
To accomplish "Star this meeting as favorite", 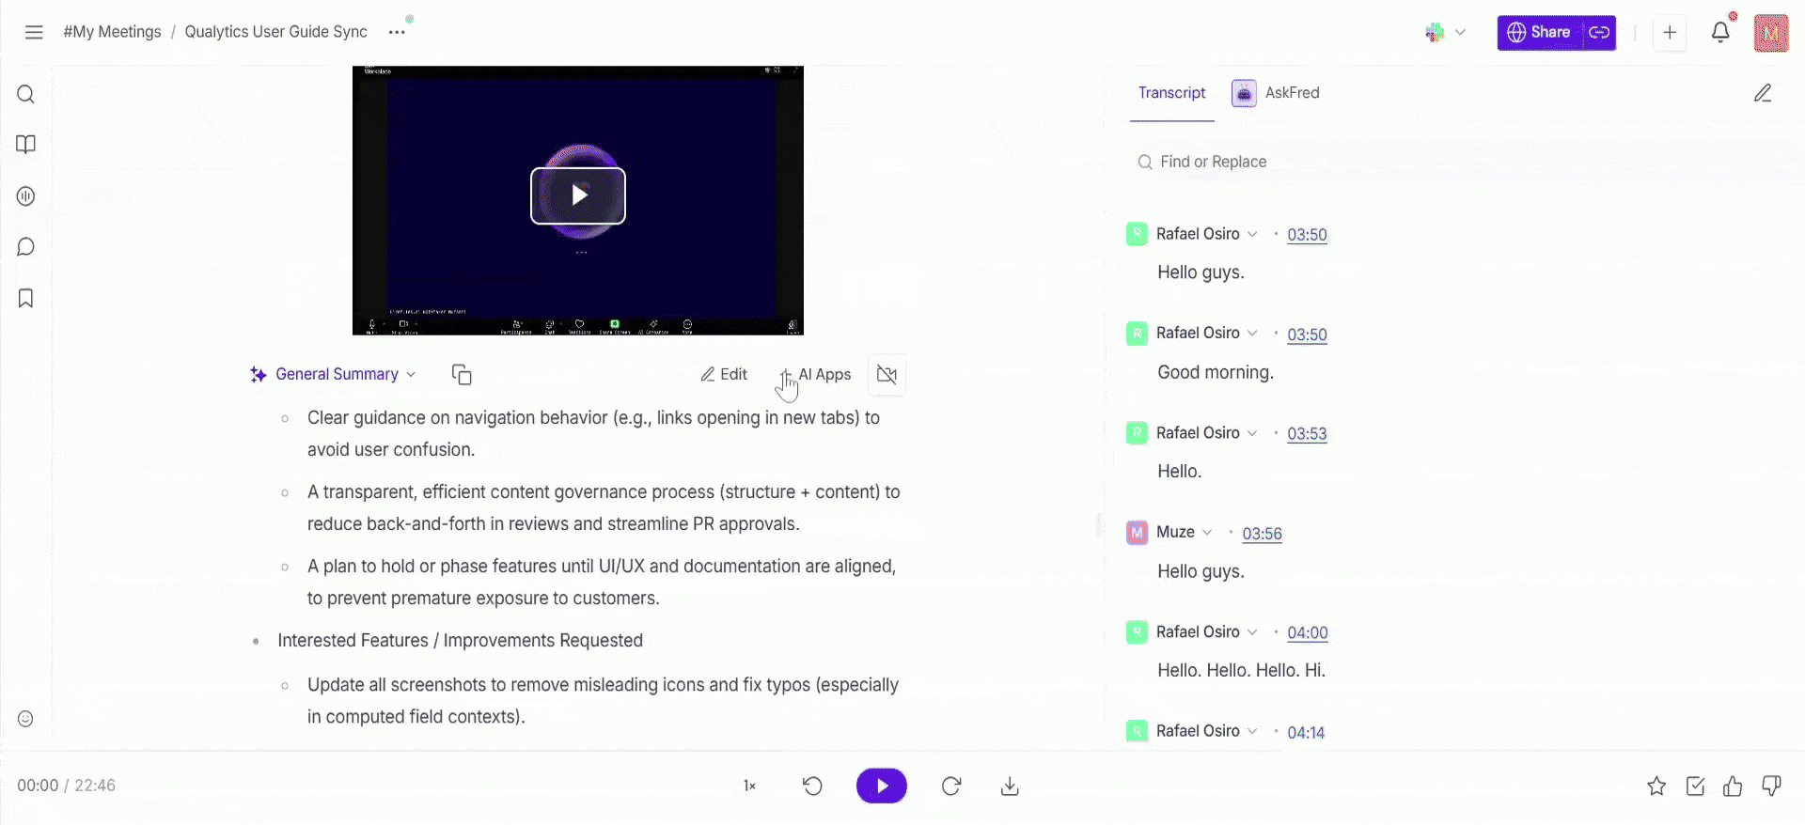I will (1656, 786).
